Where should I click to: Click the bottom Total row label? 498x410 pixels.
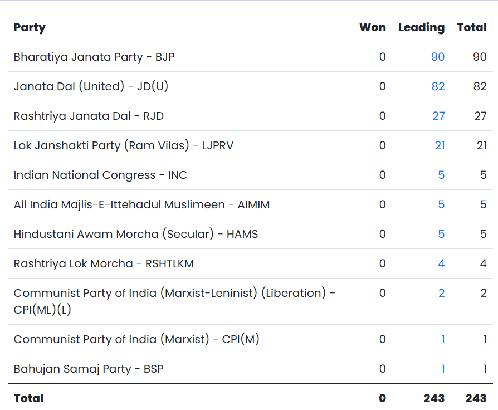pyautogui.click(x=28, y=398)
